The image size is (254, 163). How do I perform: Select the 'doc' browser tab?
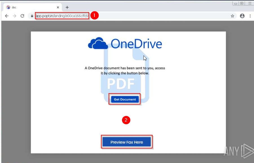pos(32,7)
